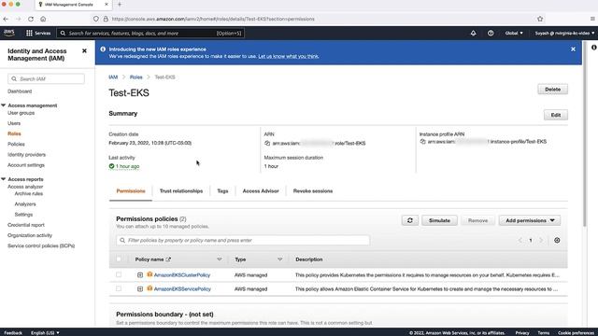The width and height of the screenshot is (598, 336).
Task: Delete the Test-EKS role
Action: (552, 90)
